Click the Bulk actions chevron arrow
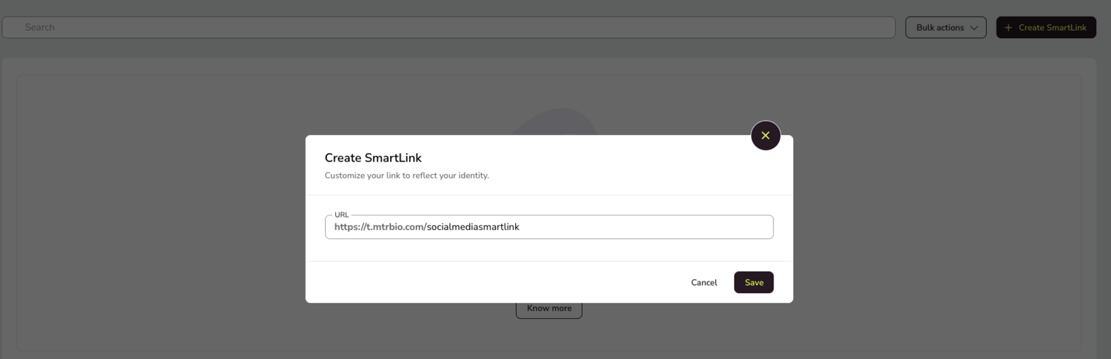 pos(974,28)
